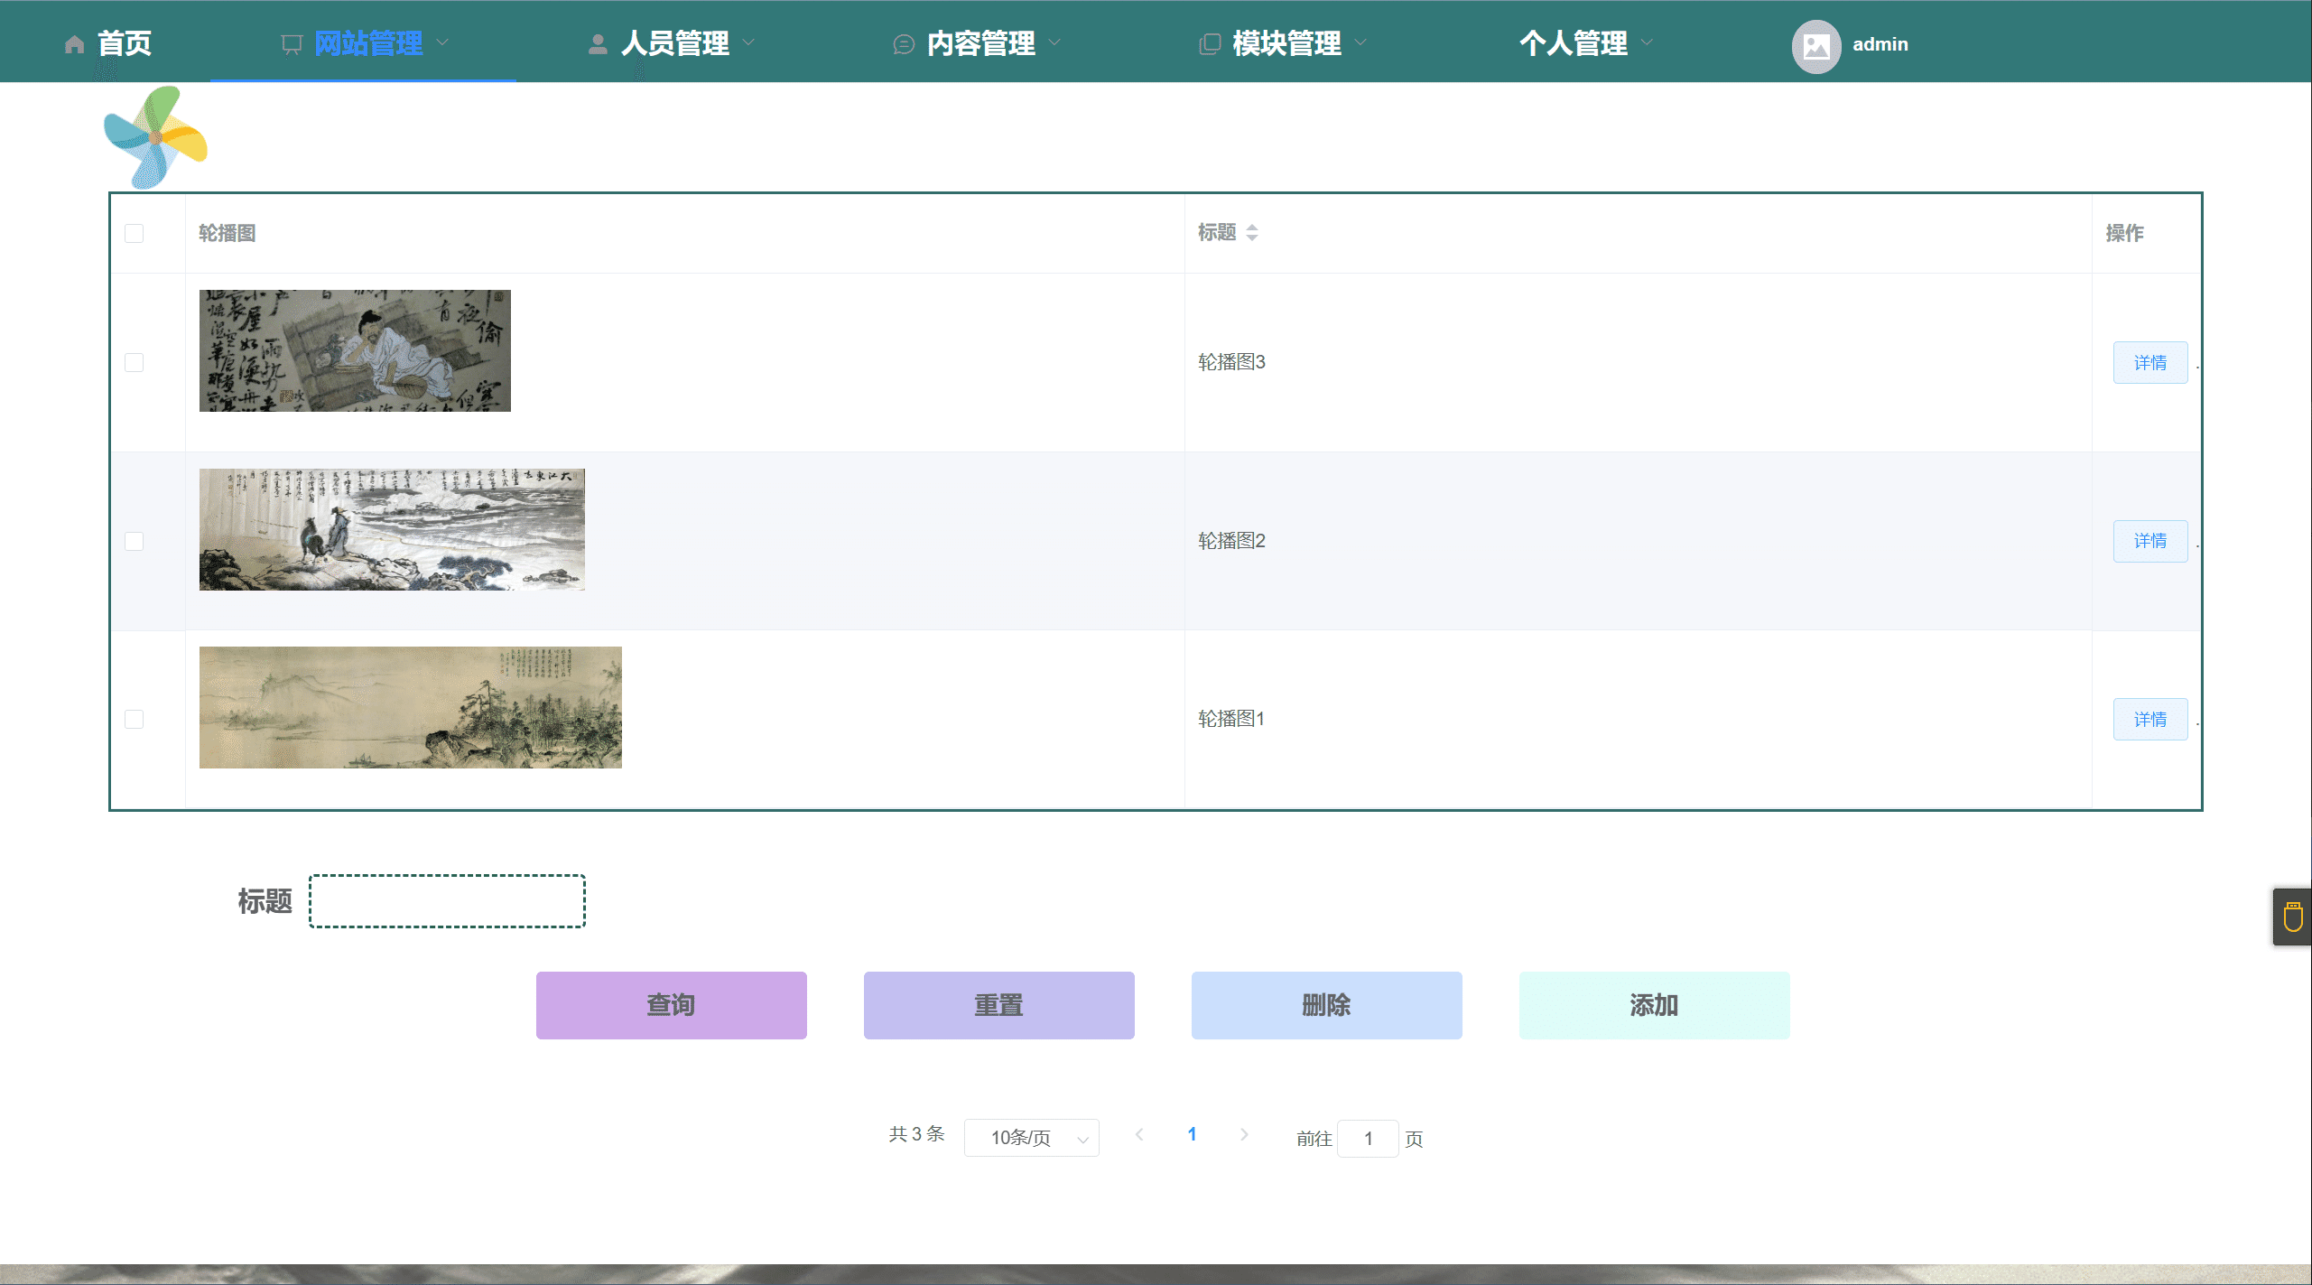Click the yellow widget icon on right edge
2312x1285 pixels.
2292,917
